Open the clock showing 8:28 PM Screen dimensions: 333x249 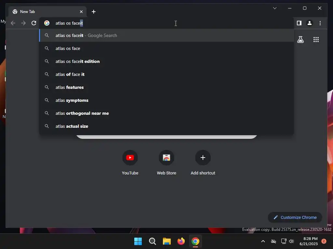pyautogui.click(x=308, y=241)
